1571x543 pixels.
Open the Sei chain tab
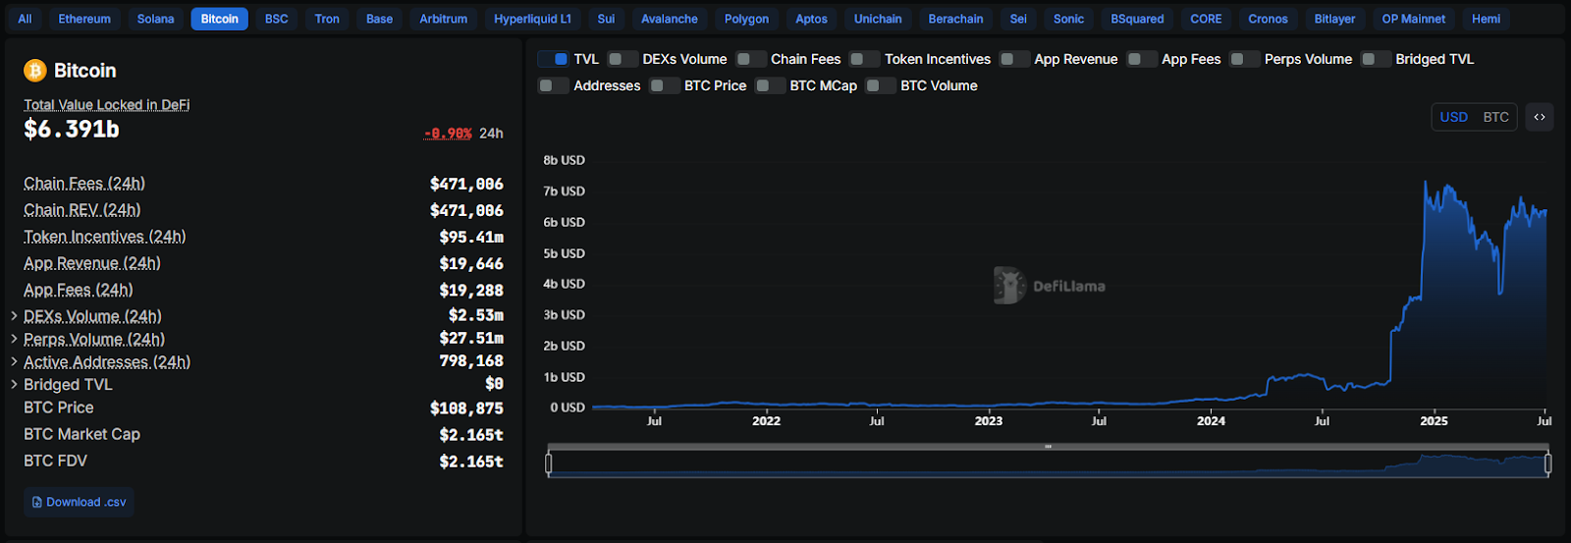point(1018,19)
